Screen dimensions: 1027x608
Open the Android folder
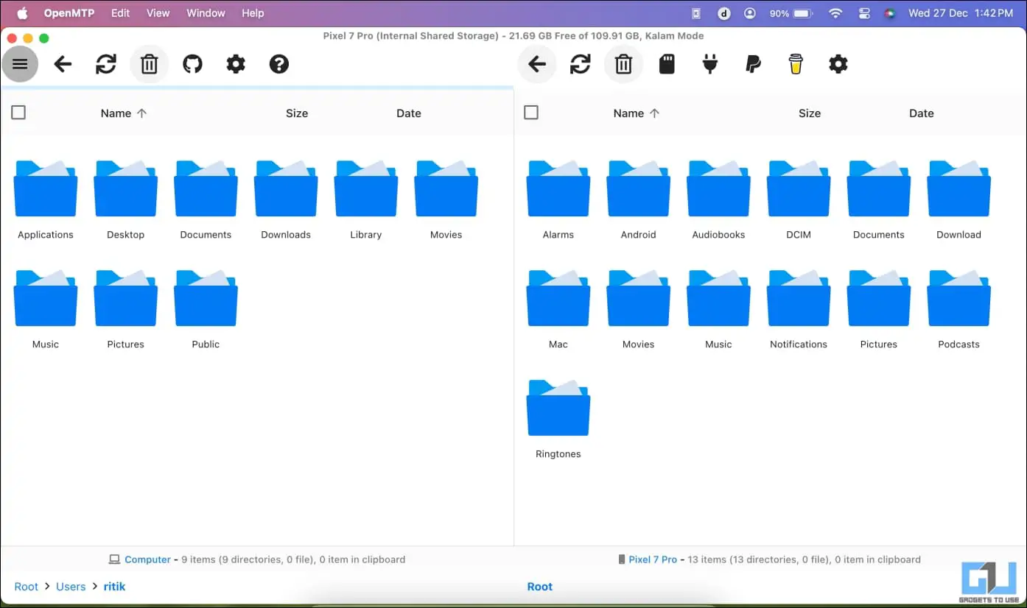[x=639, y=200]
